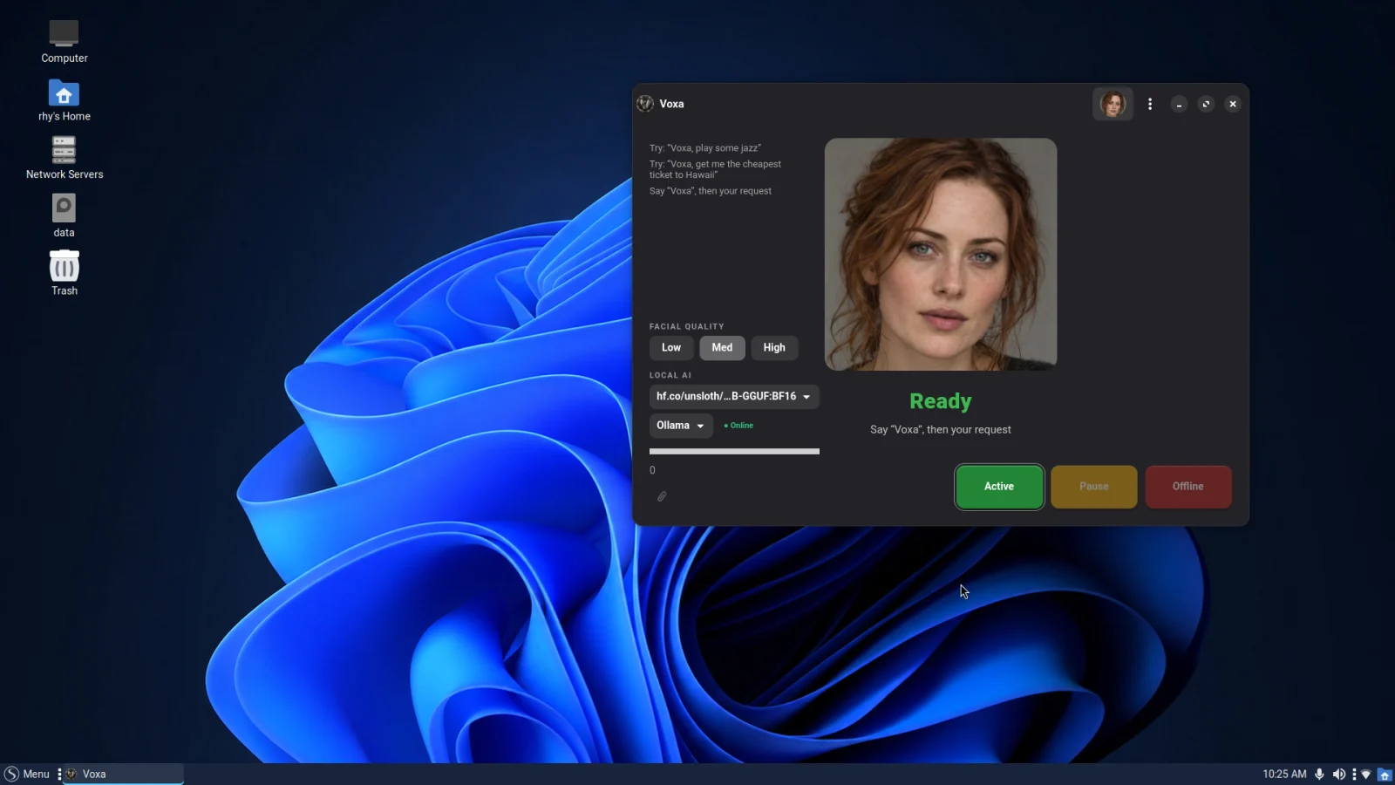
Task: Open the Computer desktop icon
Action: (64, 41)
